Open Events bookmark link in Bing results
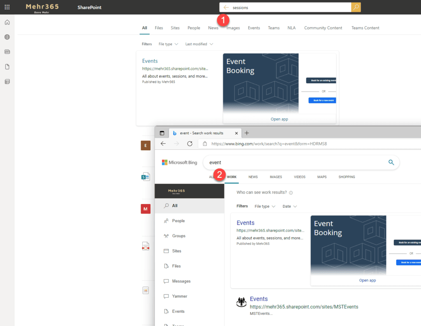Image resolution: width=421 pixels, height=326 pixels. 245,223
